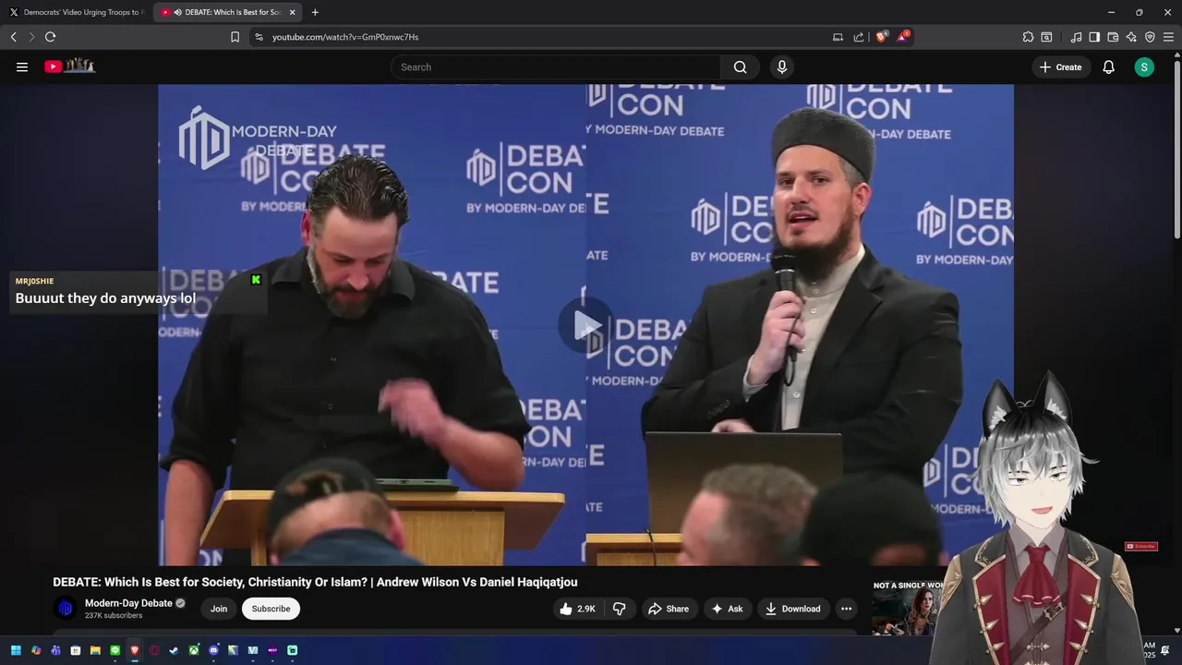Open Steam from taskbar
This screenshot has width=1182, height=665.
[174, 650]
